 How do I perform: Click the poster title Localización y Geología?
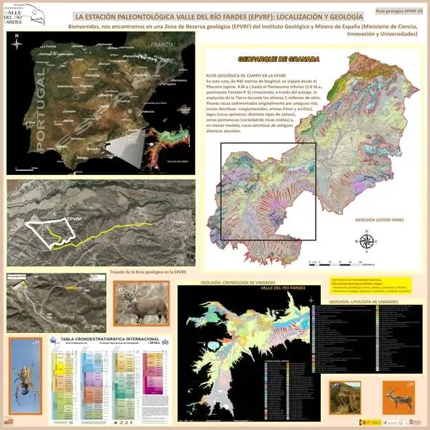coord(219,17)
